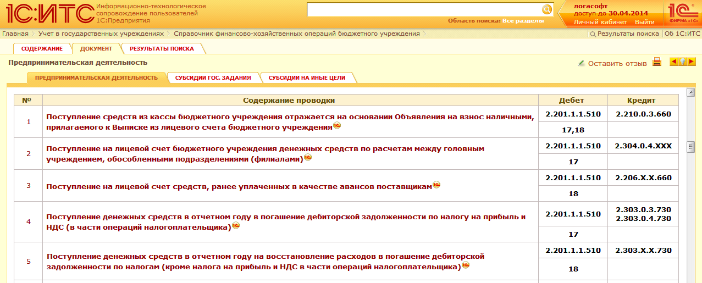Click credit account 2.210.0.3.660

coord(644,114)
